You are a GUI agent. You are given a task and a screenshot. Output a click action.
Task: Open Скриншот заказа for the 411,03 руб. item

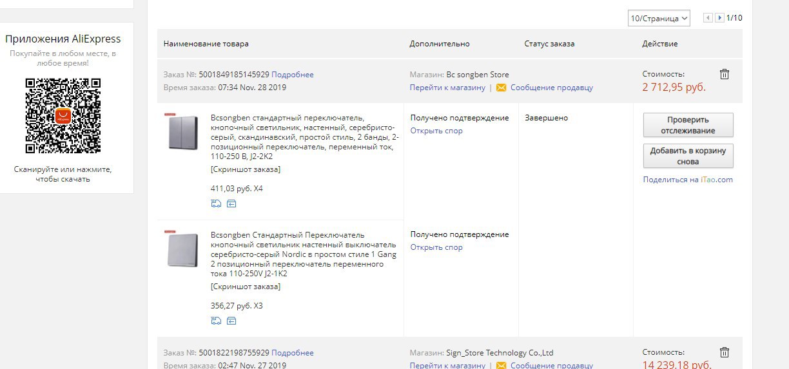[x=246, y=169]
